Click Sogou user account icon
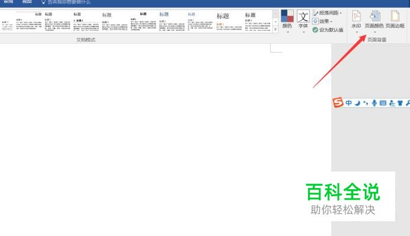The image size is (410, 236). (x=392, y=103)
